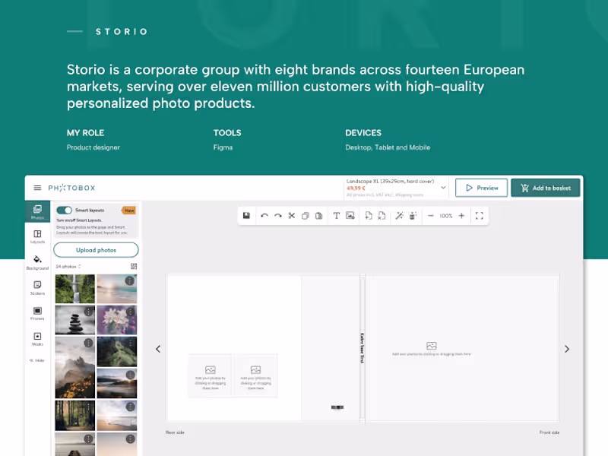Switch to the Layouts sidebar tab
The width and height of the screenshot is (608, 456).
pos(37,236)
